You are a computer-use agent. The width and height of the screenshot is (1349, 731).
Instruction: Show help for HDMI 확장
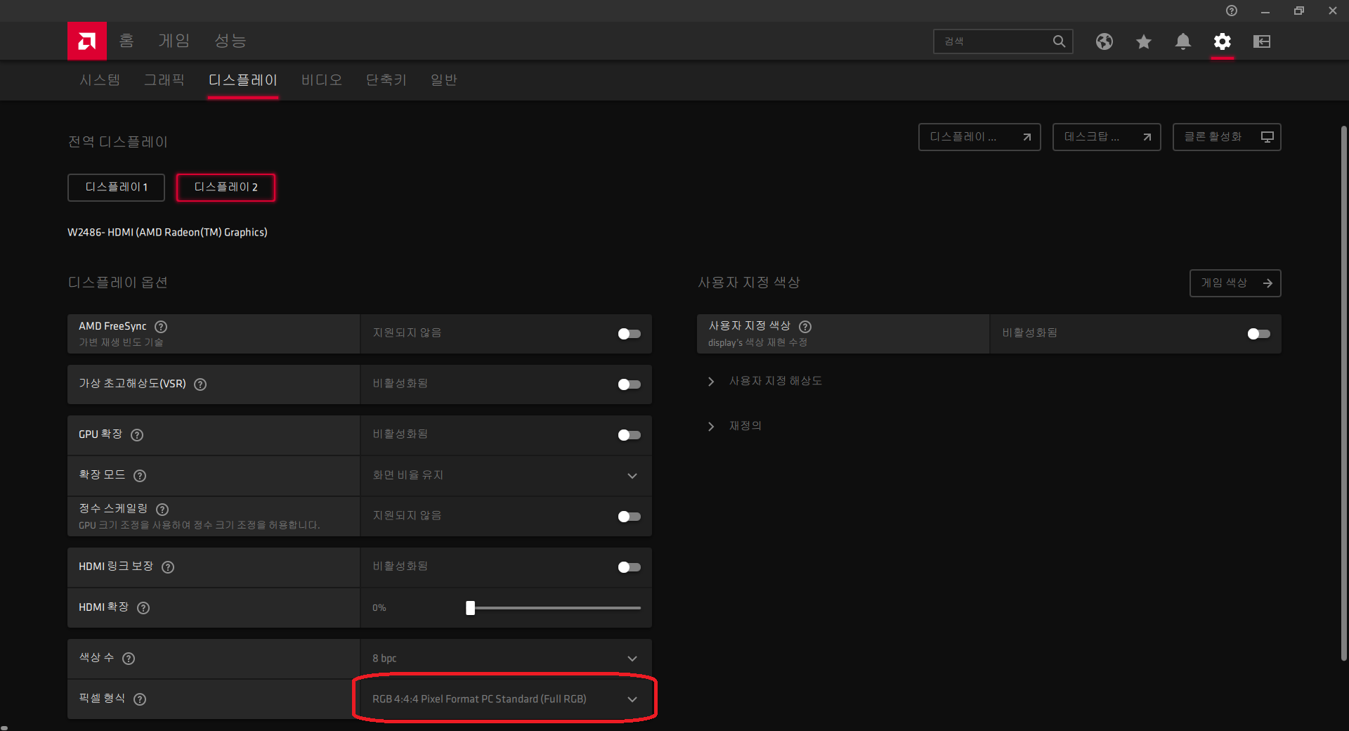pyautogui.click(x=143, y=608)
